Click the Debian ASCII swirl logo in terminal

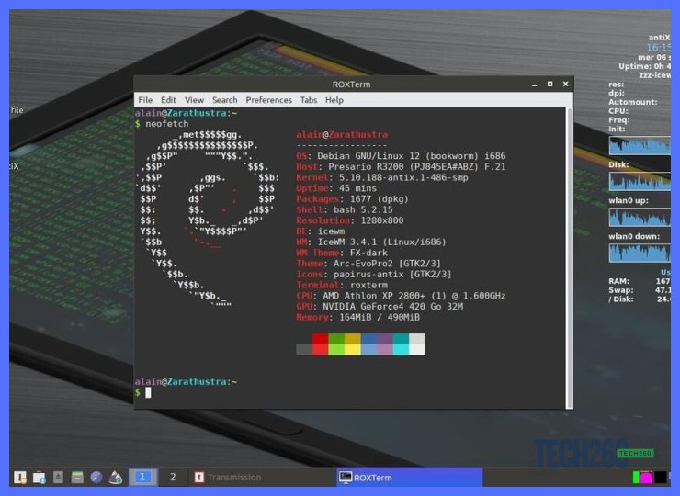pyautogui.click(x=208, y=219)
